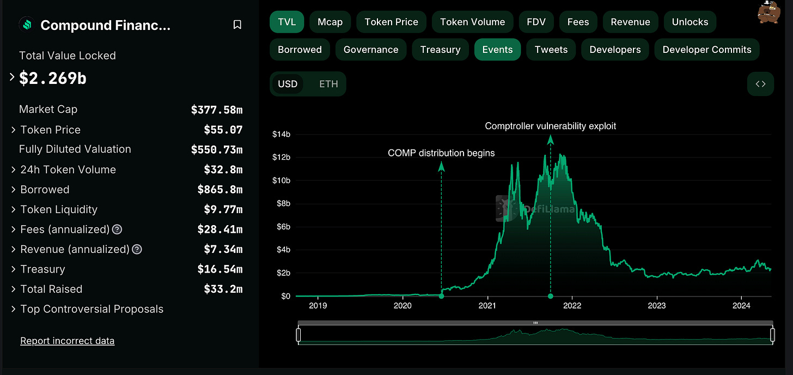Expand the Fees (annualized) row
Image resolution: width=793 pixels, height=375 pixels.
[14, 229]
